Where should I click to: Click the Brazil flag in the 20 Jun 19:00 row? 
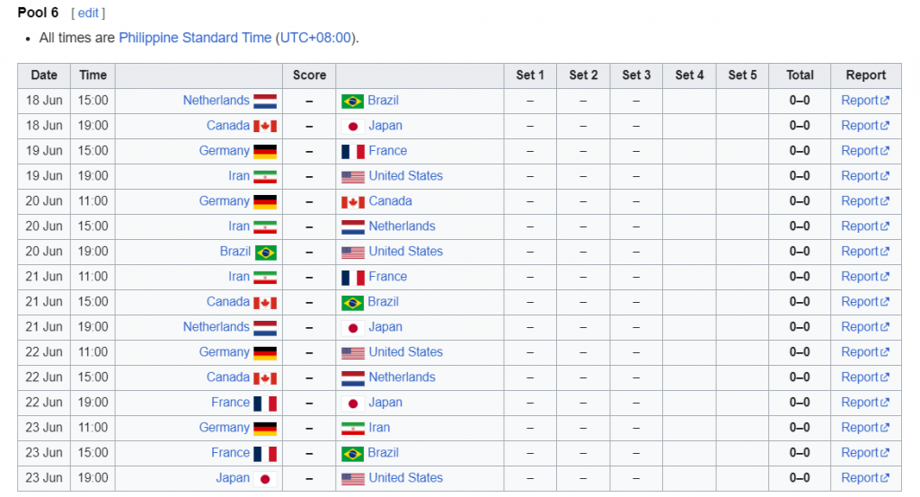pyautogui.click(x=265, y=253)
